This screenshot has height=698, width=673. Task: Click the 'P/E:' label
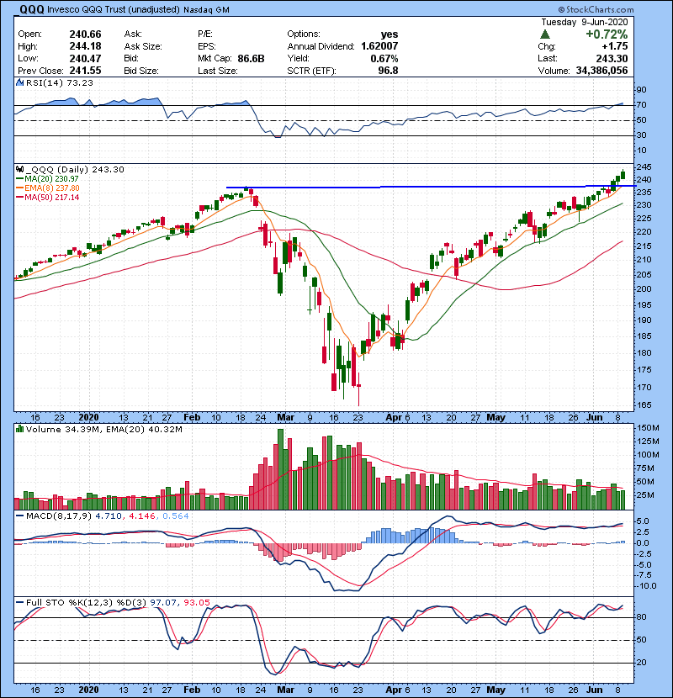click(205, 34)
